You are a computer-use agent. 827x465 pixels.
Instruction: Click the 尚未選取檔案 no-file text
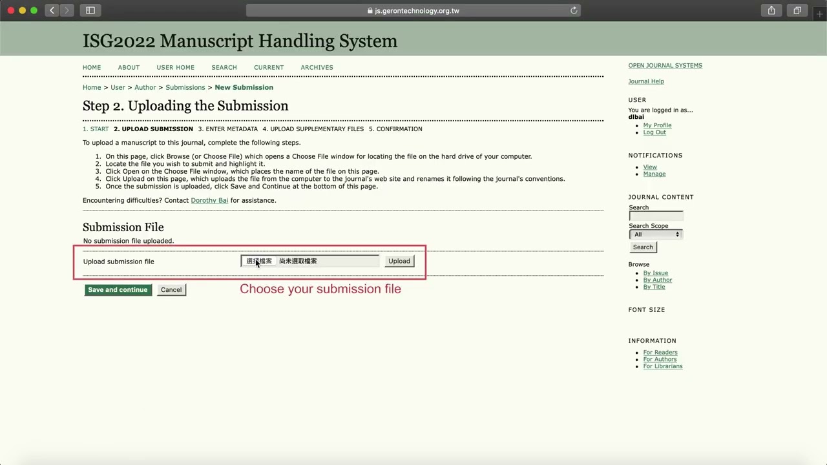point(298,261)
